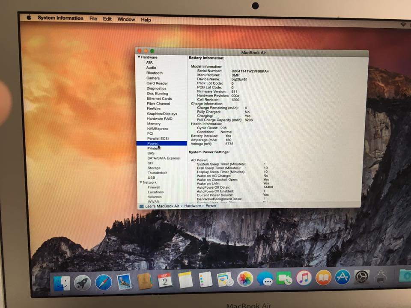Select Diagnostics in the sidebar

click(x=157, y=89)
